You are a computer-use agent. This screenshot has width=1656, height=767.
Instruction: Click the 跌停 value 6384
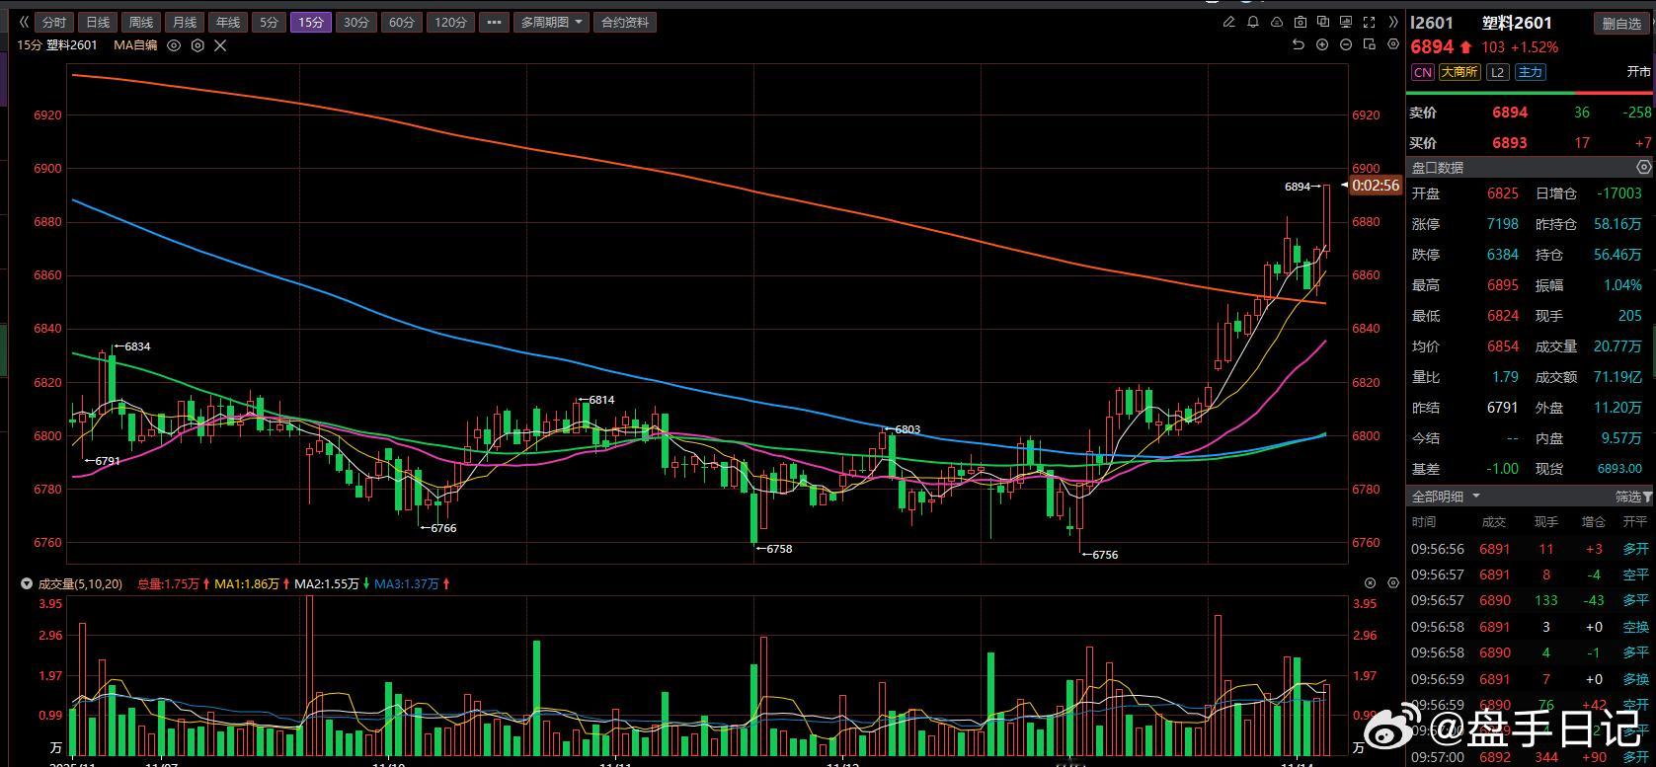tap(1503, 255)
